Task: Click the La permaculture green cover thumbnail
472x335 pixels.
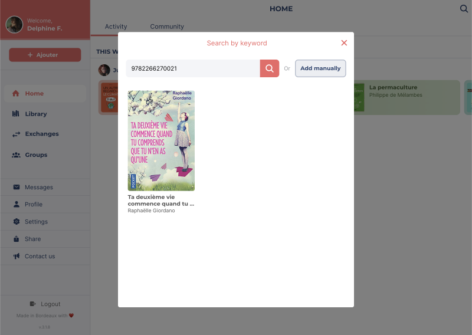Action: coord(359,97)
